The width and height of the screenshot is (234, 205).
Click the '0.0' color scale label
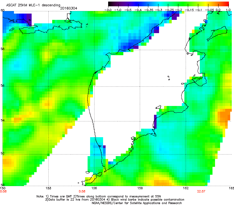218,10
